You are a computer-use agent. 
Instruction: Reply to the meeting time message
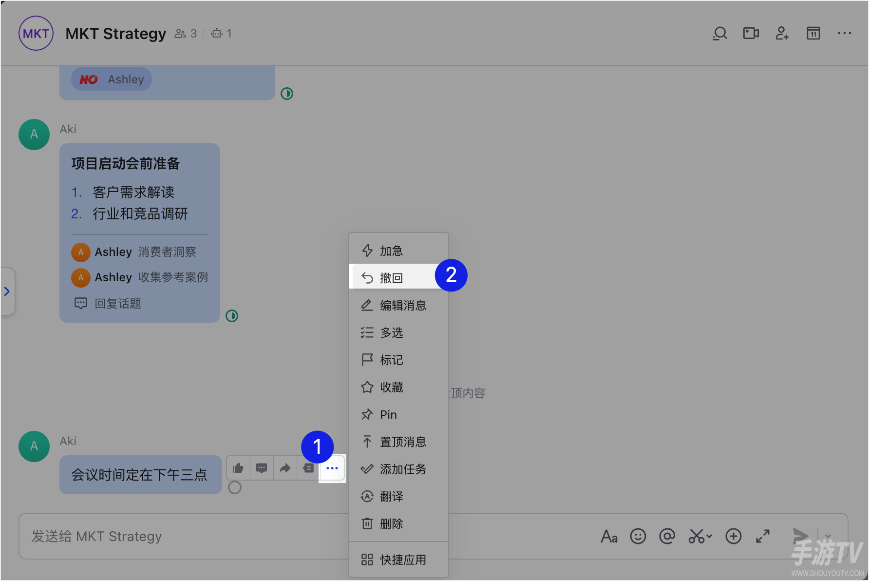[262, 468]
